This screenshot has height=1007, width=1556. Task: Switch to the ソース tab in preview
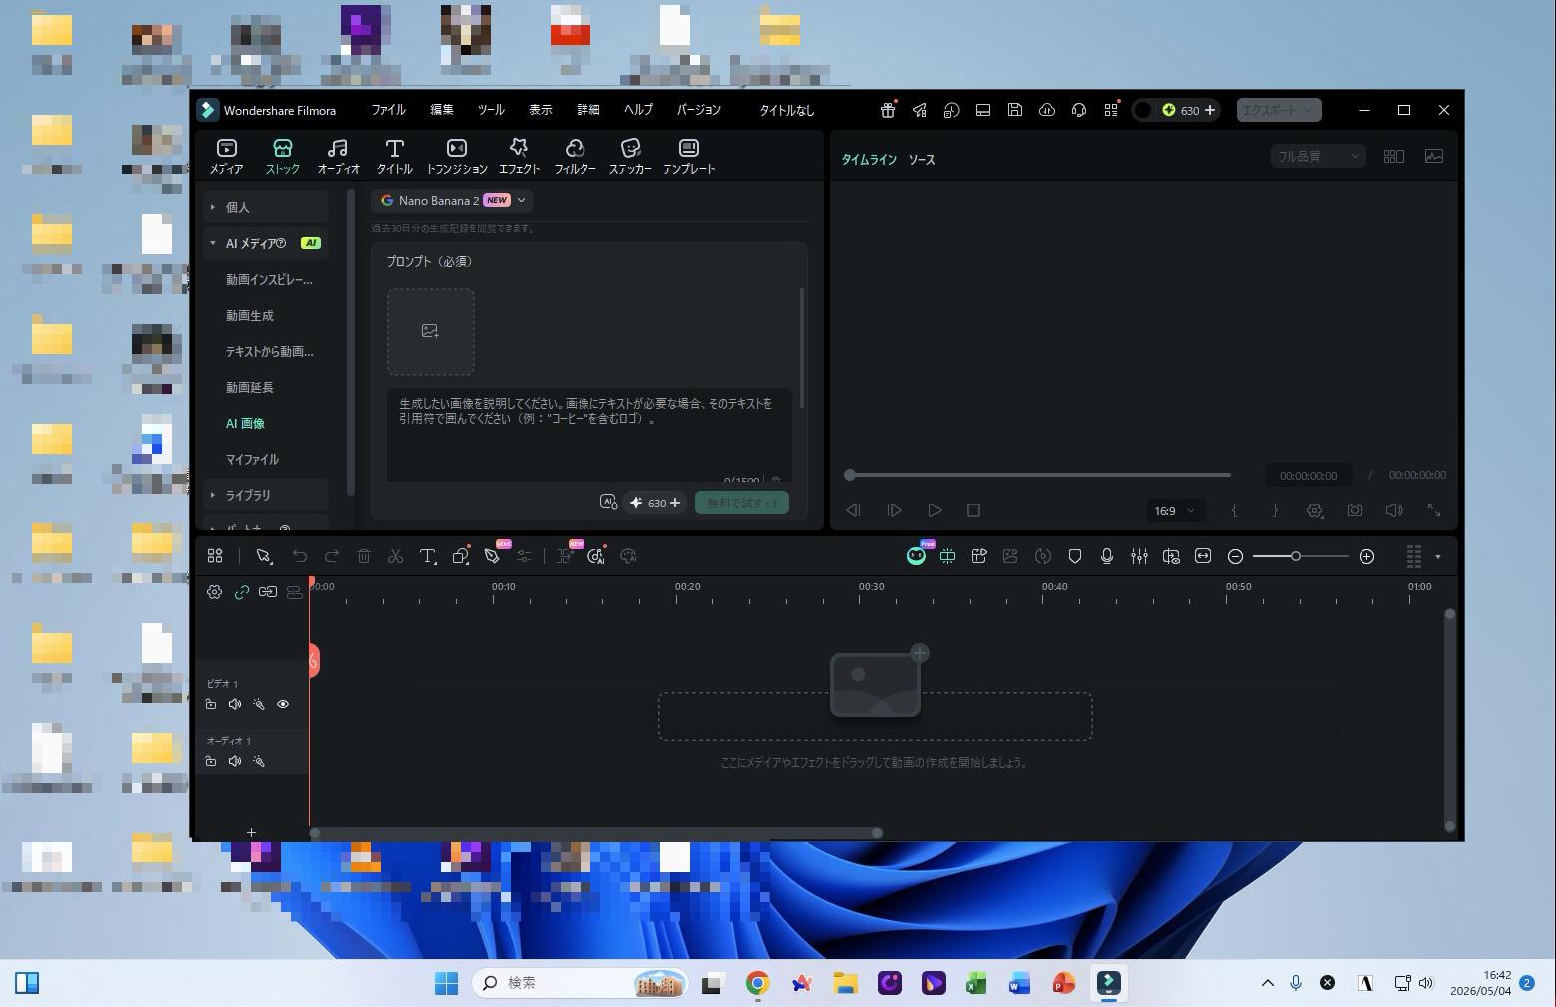pos(921,160)
